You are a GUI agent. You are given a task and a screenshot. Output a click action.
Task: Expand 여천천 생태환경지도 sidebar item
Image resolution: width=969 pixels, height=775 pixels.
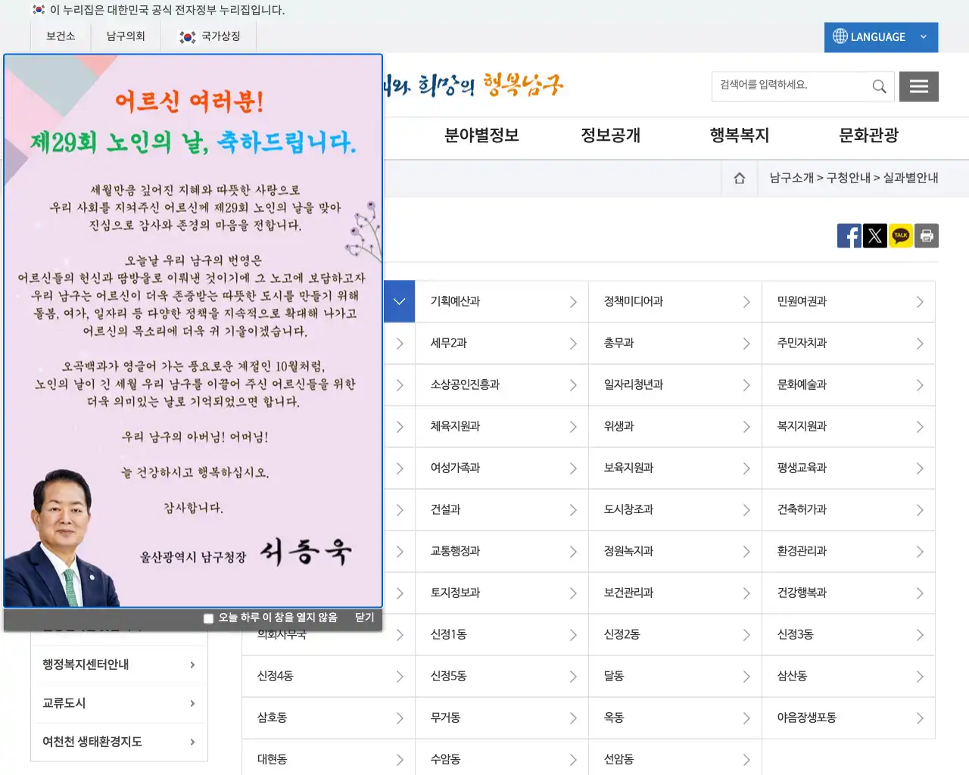tap(119, 742)
